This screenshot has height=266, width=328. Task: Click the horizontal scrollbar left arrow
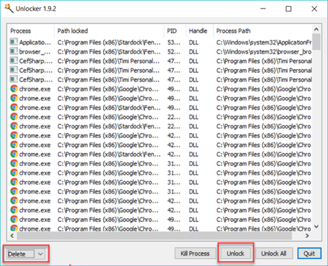pyautogui.click(x=12, y=236)
